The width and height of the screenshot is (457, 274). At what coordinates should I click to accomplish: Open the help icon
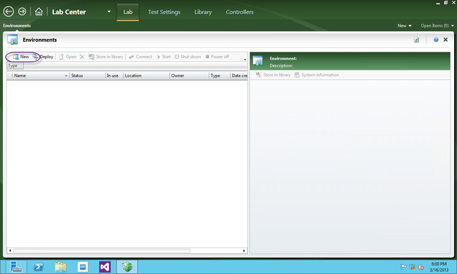coord(436,39)
